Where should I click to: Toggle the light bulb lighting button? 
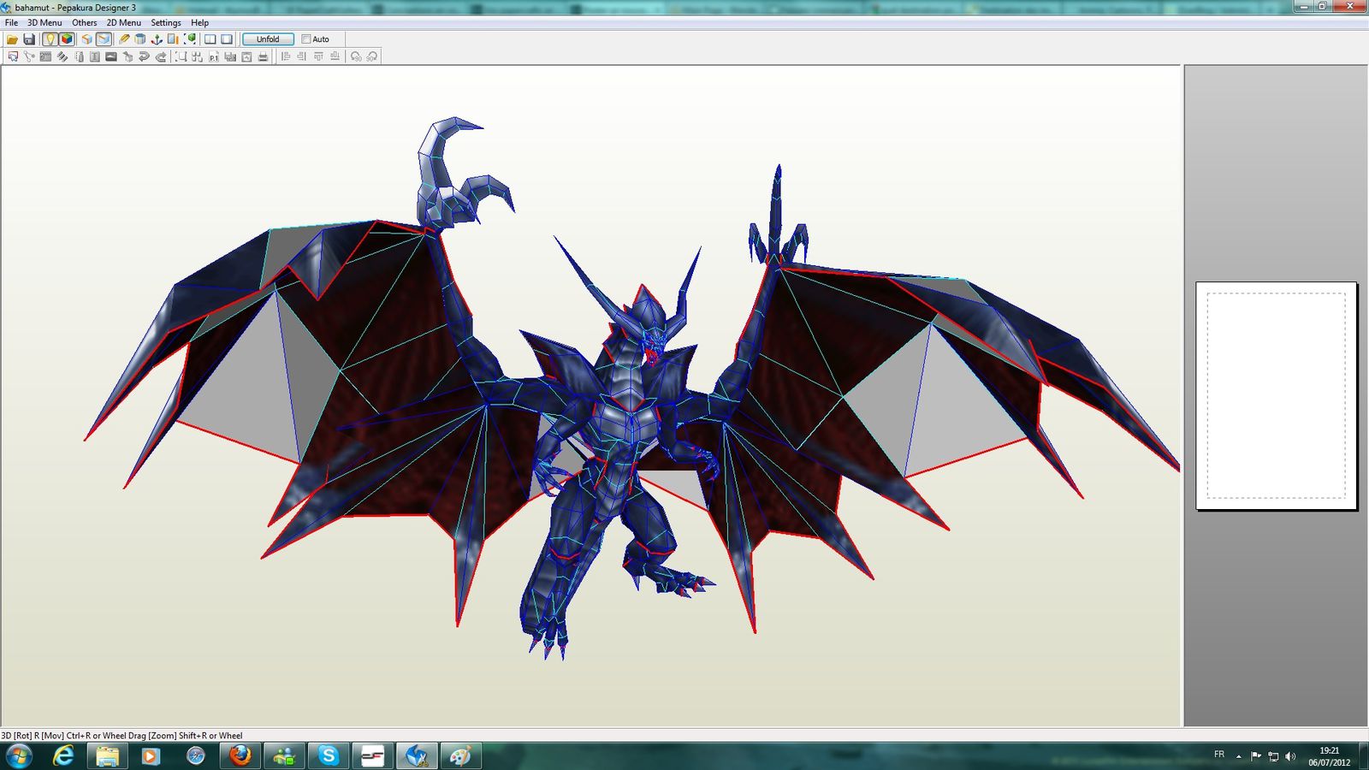(x=50, y=39)
